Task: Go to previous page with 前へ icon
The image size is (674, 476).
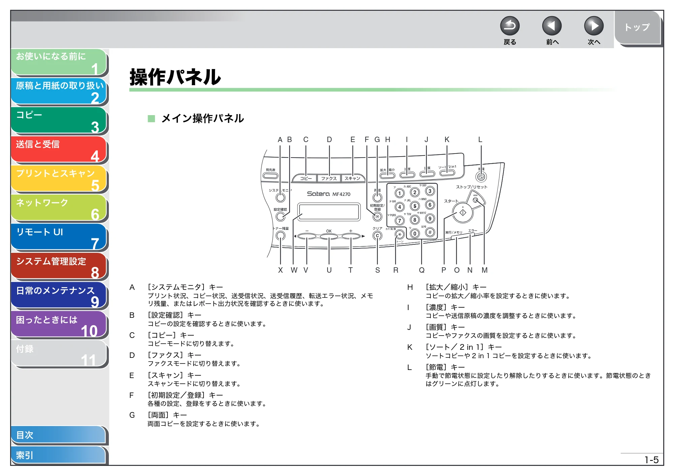Action: (x=552, y=26)
